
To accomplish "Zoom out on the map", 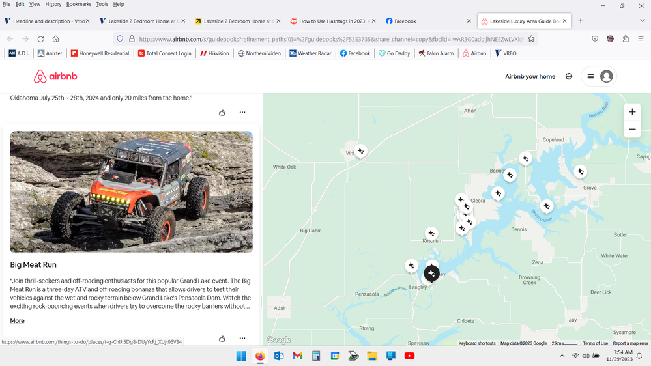I will (x=631, y=130).
